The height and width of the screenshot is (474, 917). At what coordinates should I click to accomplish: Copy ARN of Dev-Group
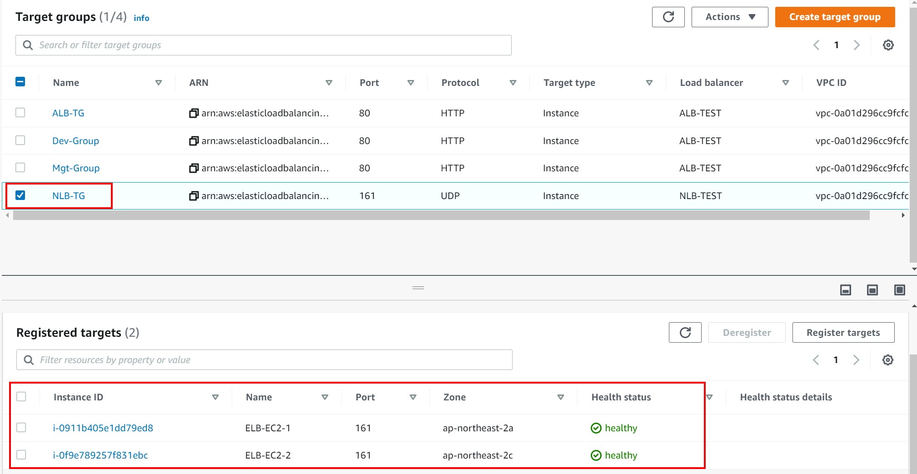point(194,141)
